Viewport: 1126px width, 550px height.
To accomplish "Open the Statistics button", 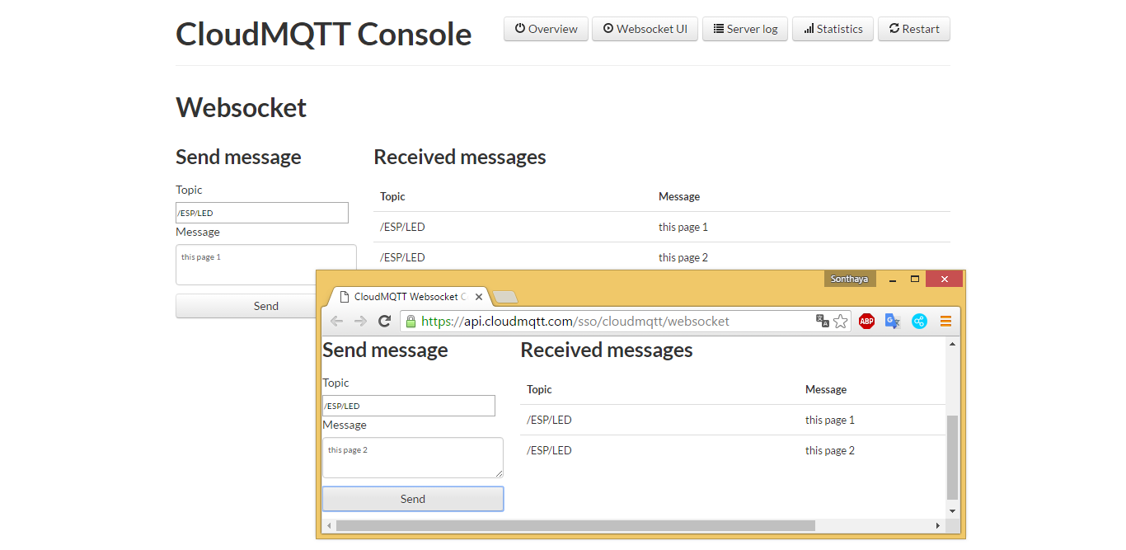I will 833,29.
